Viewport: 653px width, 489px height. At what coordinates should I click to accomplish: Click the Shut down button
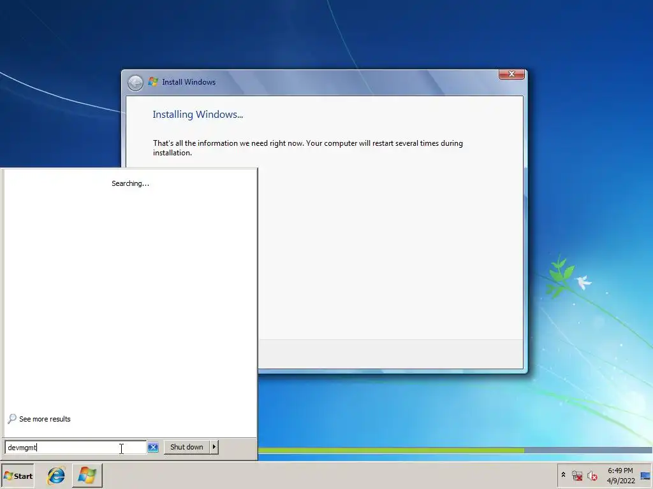click(187, 447)
